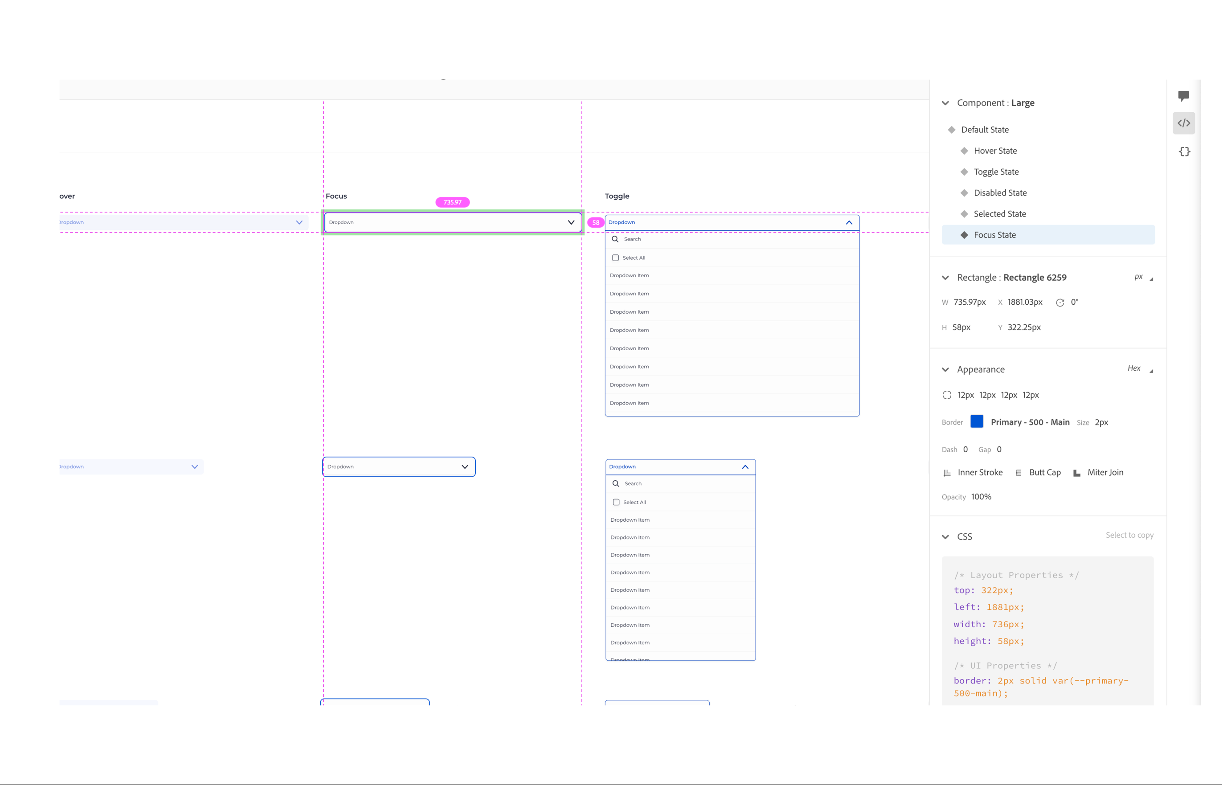Collapse the Appearance section chevron
The image size is (1222, 785).
pos(945,370)
